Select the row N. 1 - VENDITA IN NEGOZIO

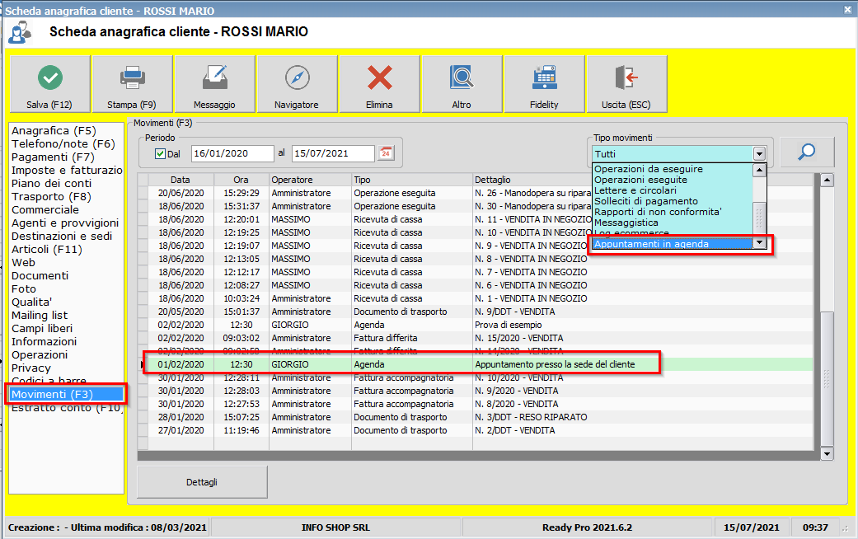pyautogui.click(x=475, y=299)
